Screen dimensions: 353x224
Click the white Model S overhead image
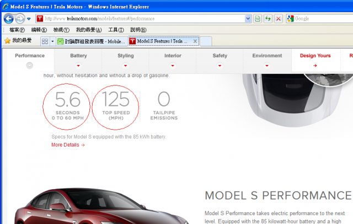coord(293,100)
